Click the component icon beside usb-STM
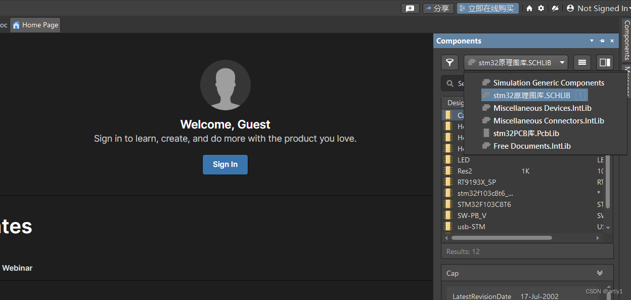 tap(447, 227)
